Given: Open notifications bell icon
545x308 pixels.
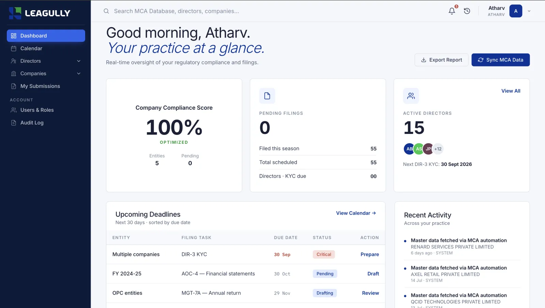Looking at the screenshot, I should coord(452,11).
